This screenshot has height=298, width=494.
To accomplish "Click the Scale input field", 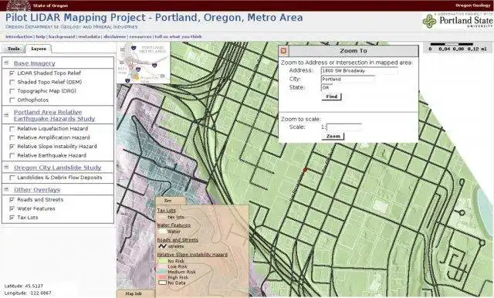I will coord(344,127).
